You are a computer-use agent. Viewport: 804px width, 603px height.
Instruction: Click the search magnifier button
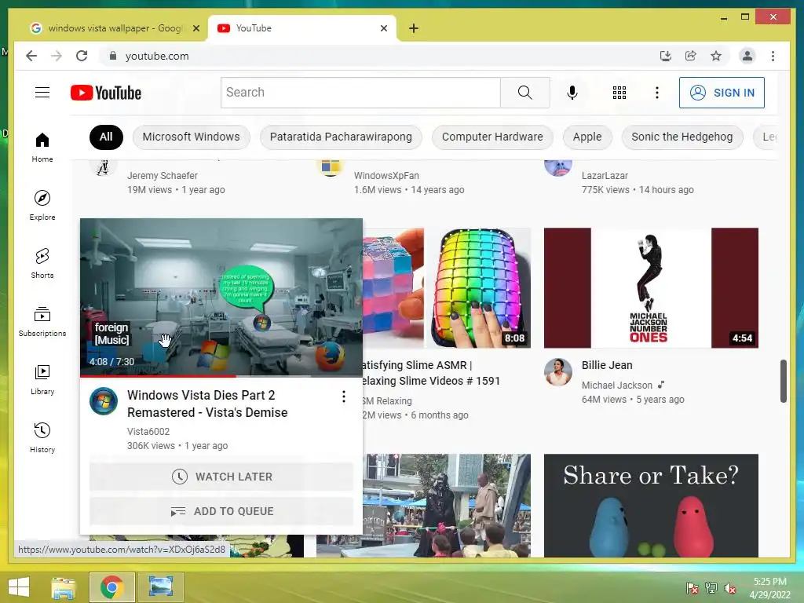[524, 93]
